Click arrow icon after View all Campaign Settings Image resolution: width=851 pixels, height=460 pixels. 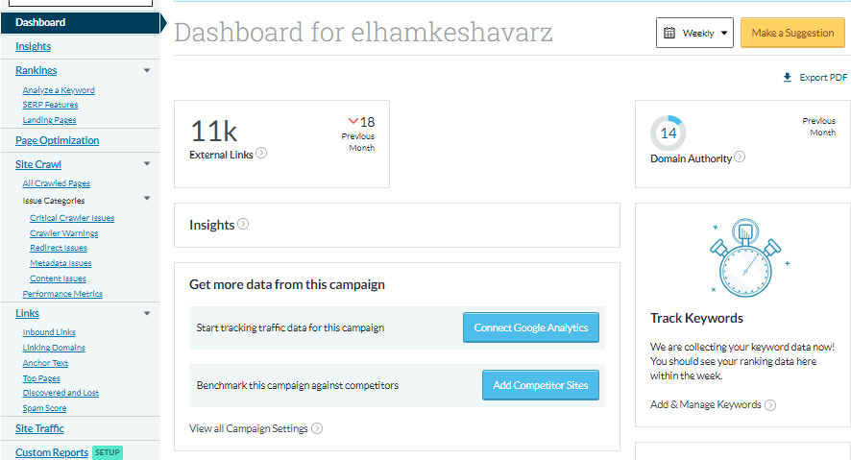[317, 428]
